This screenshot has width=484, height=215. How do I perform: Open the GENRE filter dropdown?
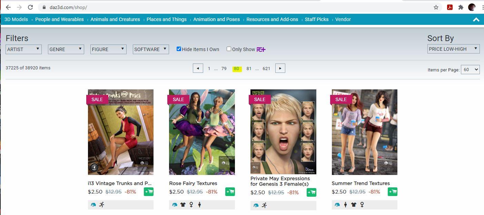pyautogui.click(x=66, y=49)
